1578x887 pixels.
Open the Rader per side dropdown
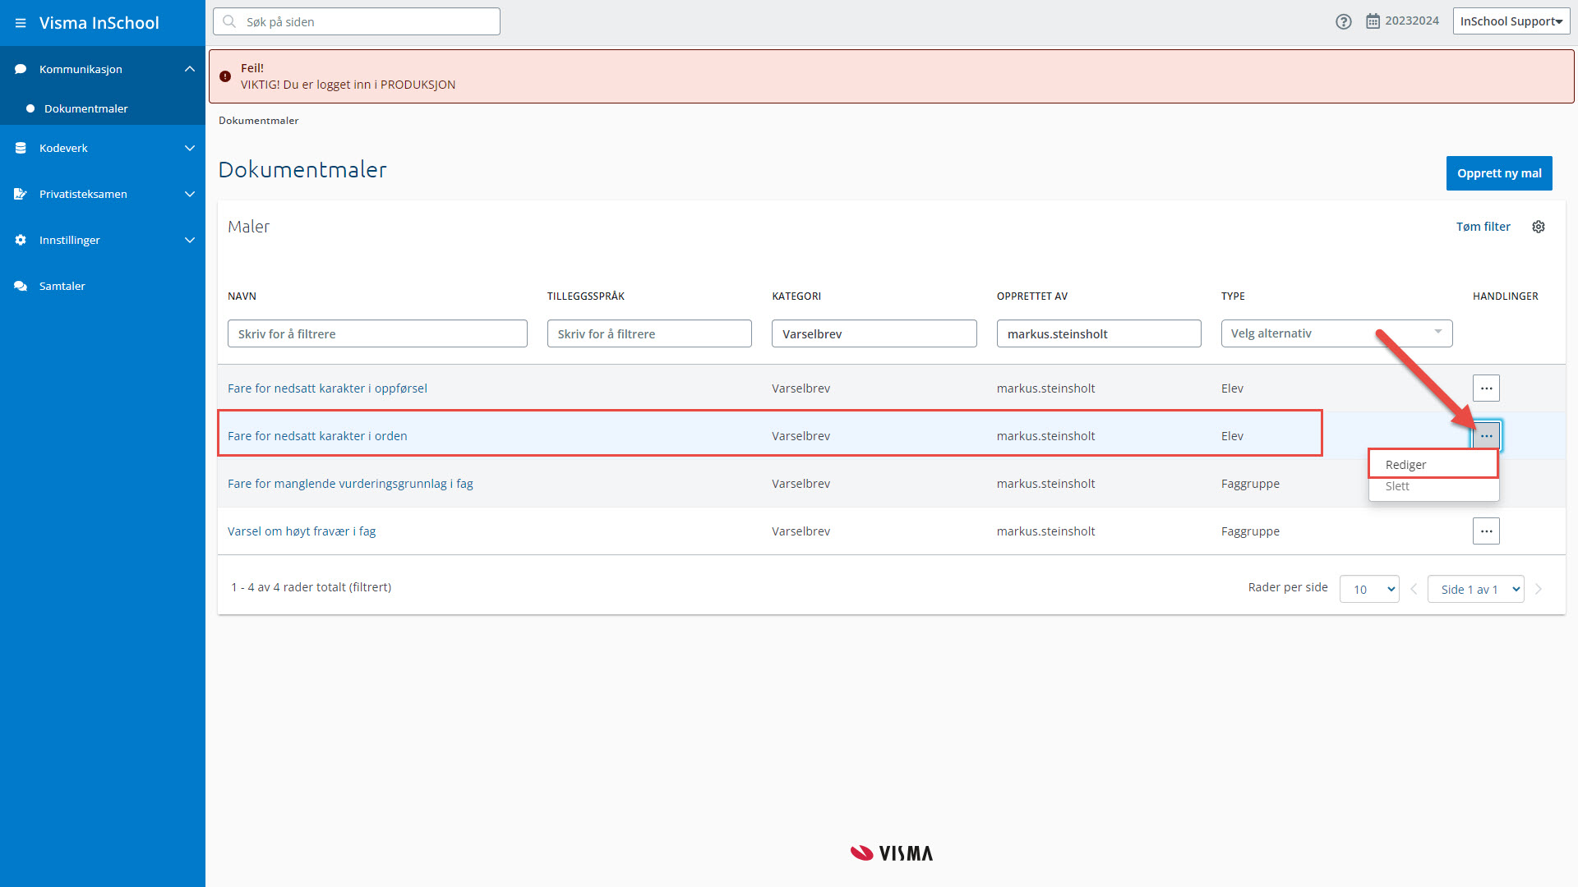coord(1369,589)
